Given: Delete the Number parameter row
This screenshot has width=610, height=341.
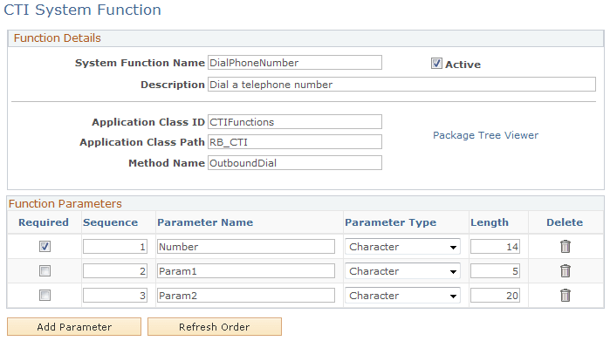Looking at the screenshot, I should click(565, 247).
